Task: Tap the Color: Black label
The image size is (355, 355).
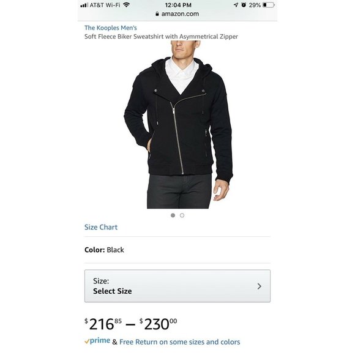Action: point(104,250)
